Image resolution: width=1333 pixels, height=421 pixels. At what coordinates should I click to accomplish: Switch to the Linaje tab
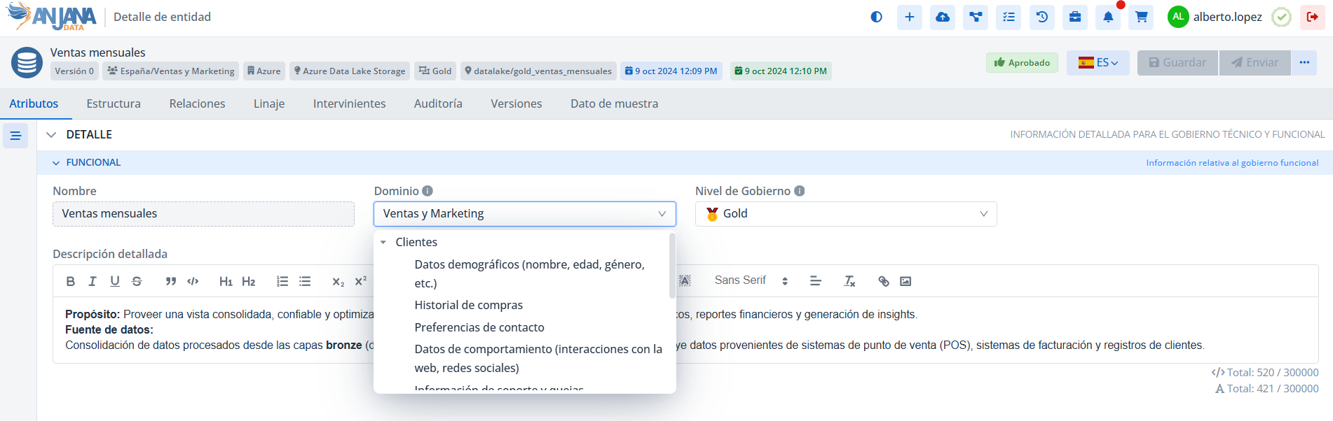(x=269, y=104)
